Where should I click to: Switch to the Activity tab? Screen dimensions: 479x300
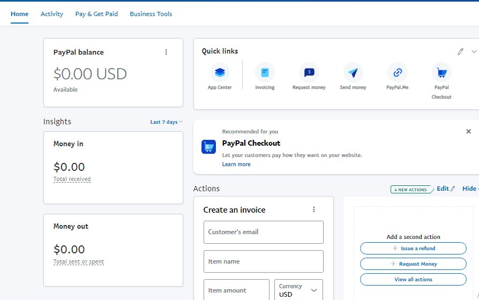click(52, 14)
